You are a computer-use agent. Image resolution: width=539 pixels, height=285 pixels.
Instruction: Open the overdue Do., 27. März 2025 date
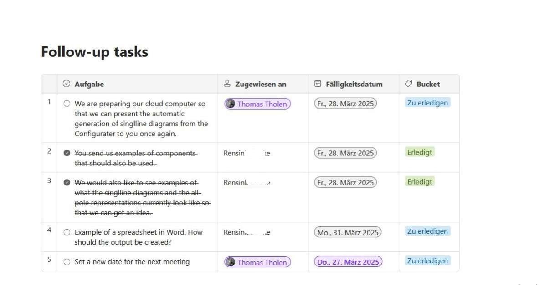348,262
